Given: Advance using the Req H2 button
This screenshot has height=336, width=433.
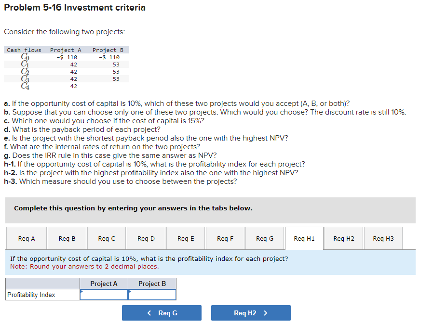Looking at the screenshot, I should point(251,312).
